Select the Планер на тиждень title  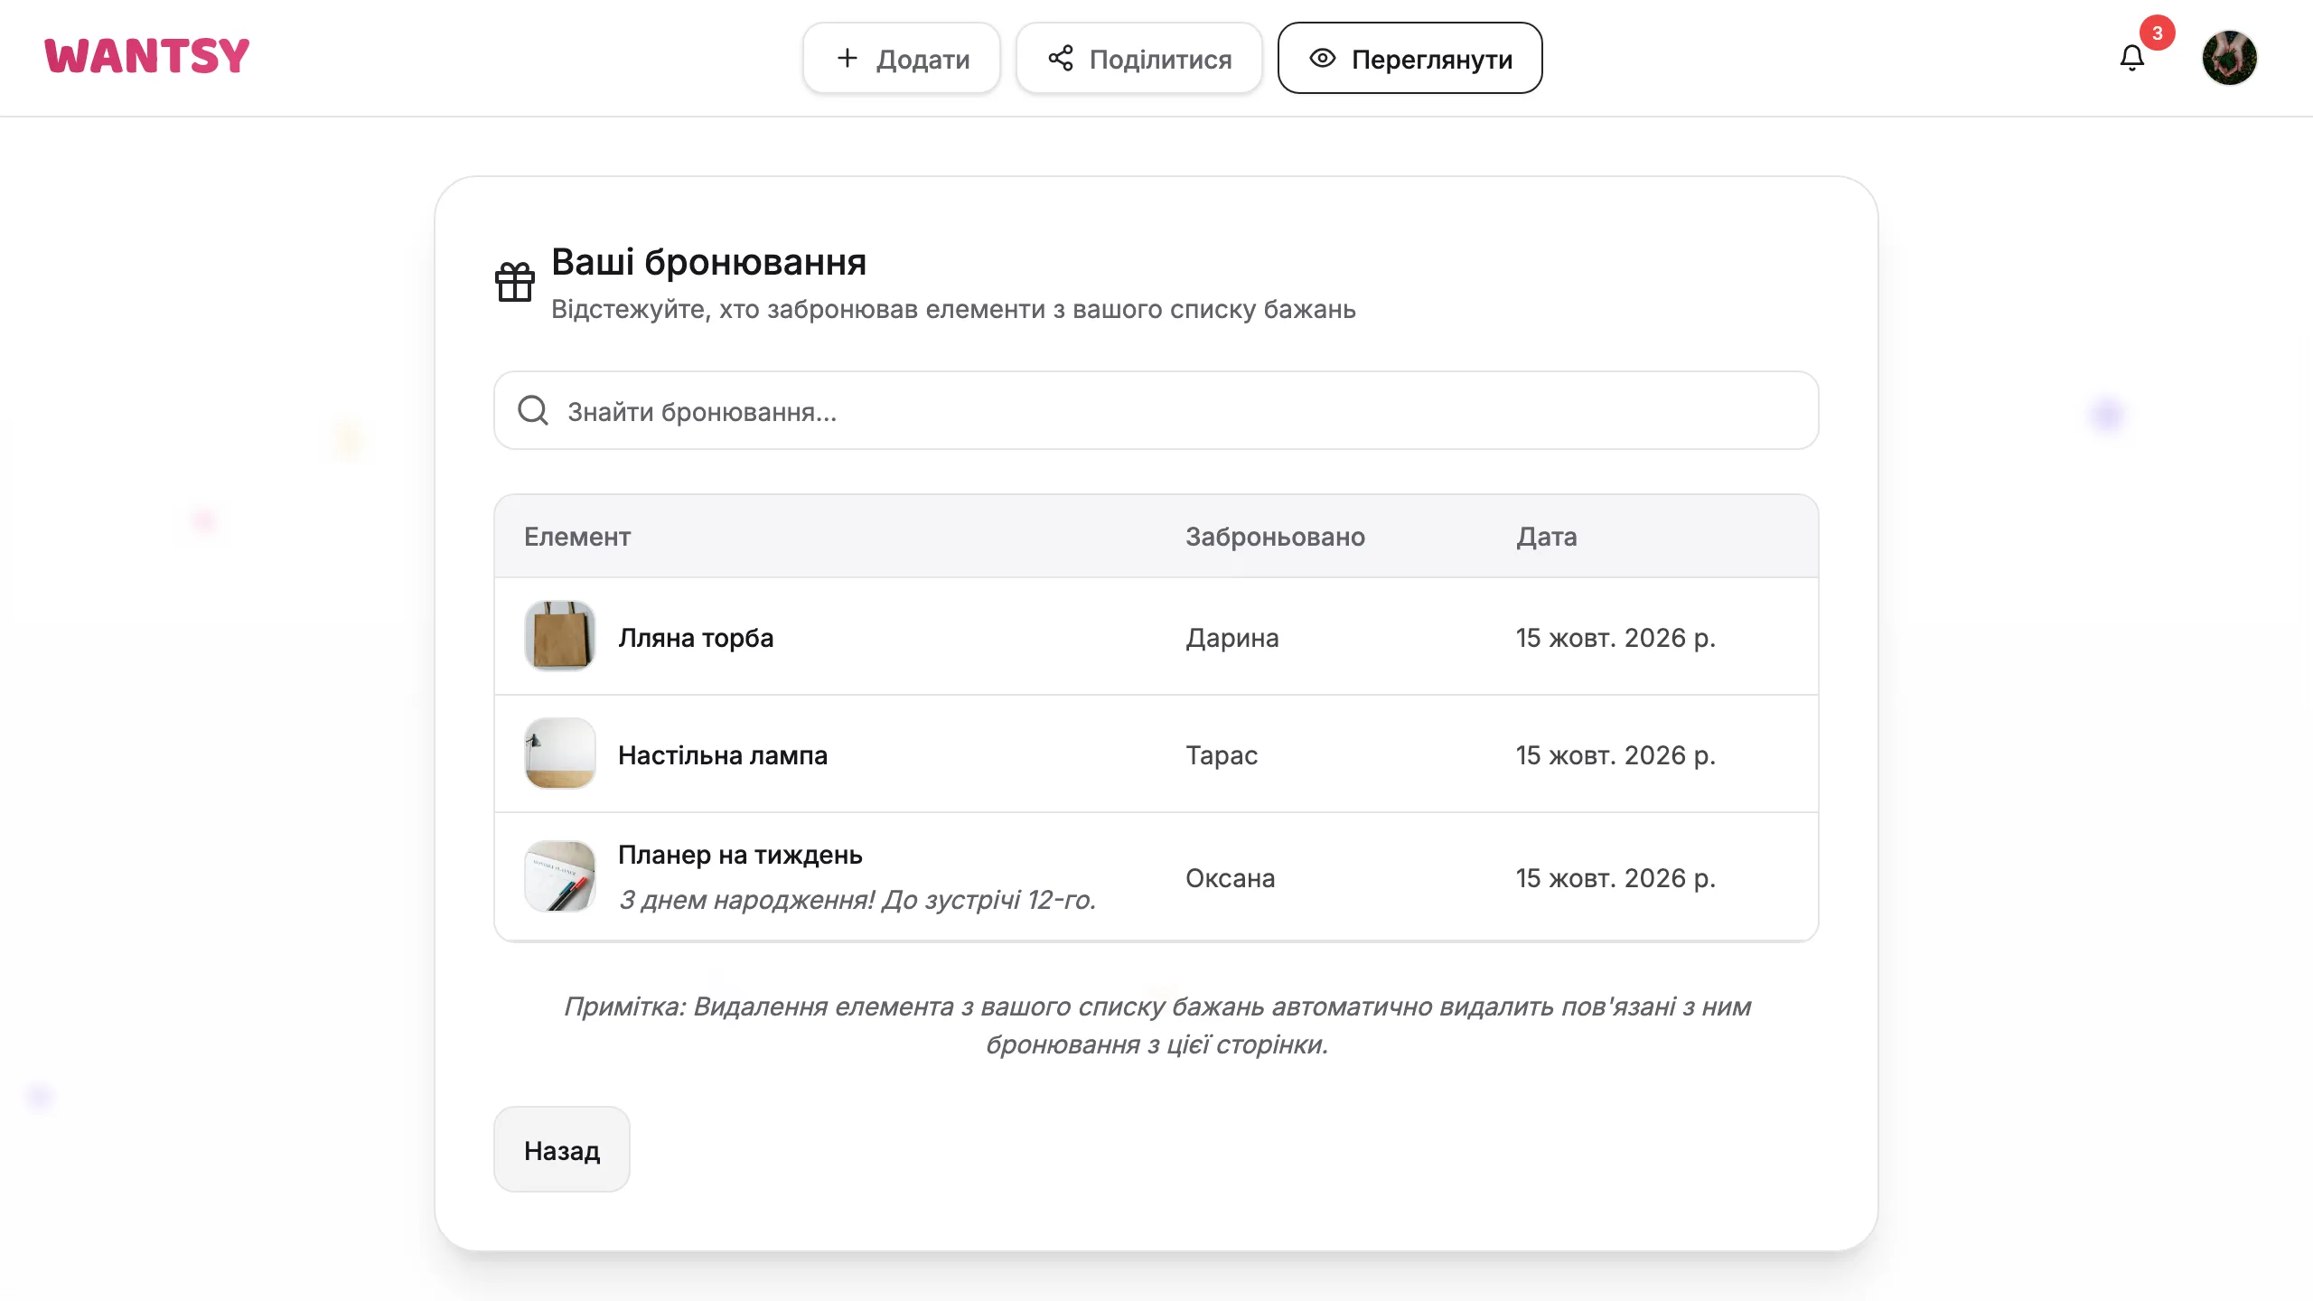[x=740, y=855]
